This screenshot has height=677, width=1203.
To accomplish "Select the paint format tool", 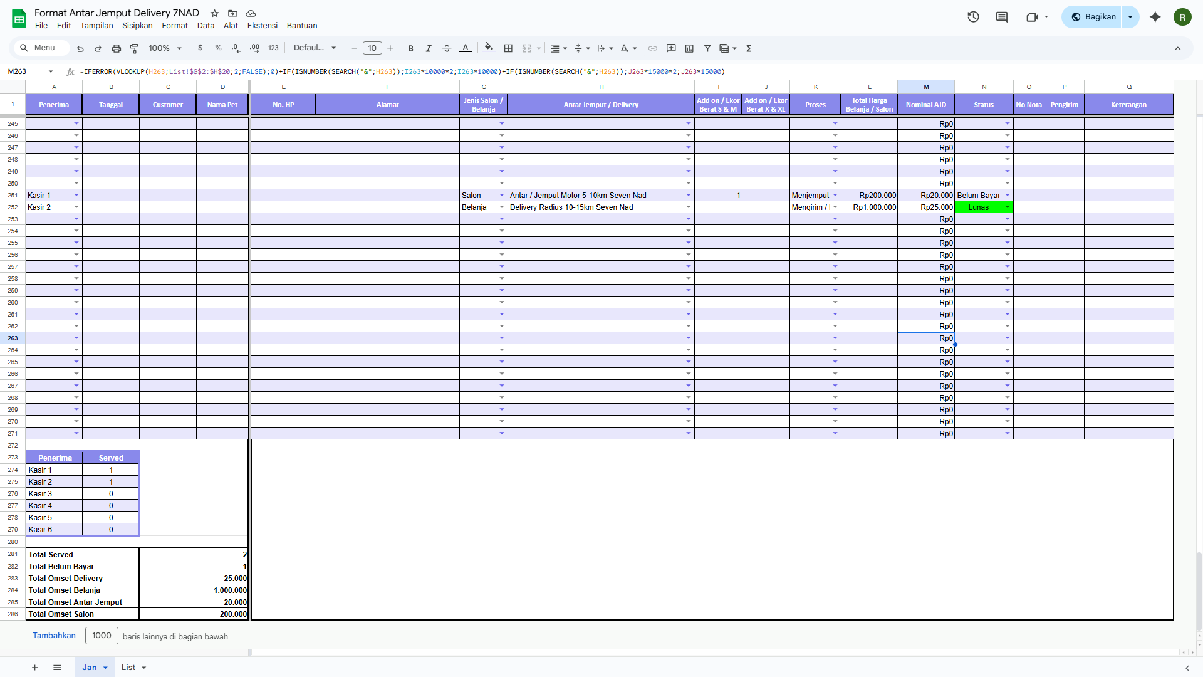I will click(x=134, y=48).
